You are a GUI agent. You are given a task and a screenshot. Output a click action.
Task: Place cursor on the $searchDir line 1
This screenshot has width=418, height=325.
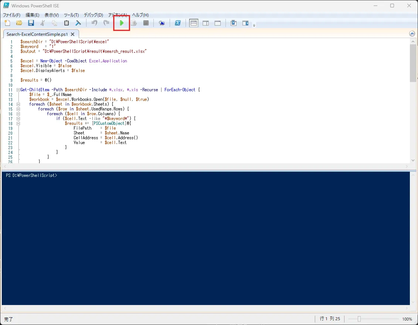pyautogui.click(x=65, y=42)
